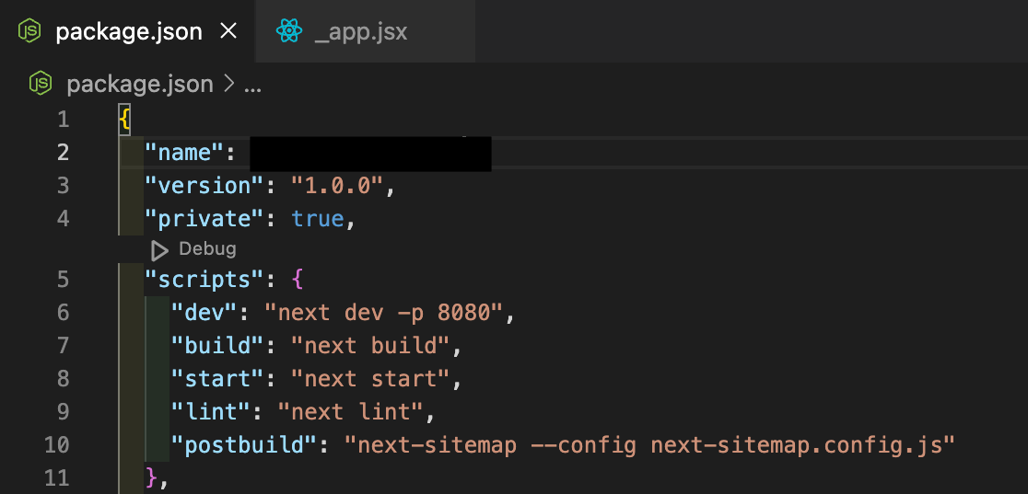
Task: Click the "dev" script key
Action: (x=204, y=313)
